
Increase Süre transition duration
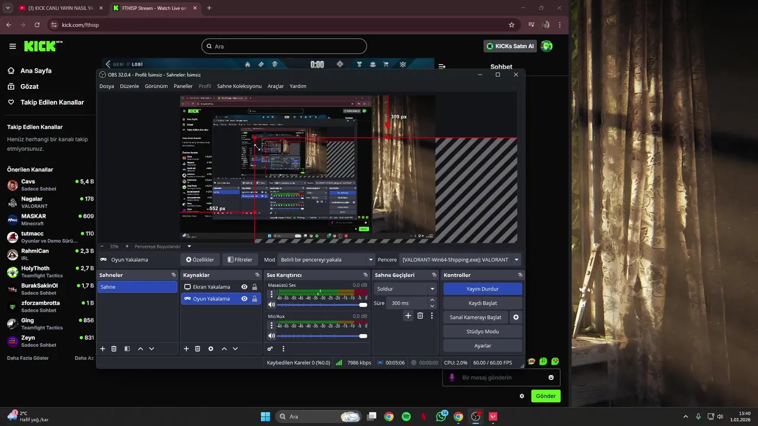(x=432, y=300)
